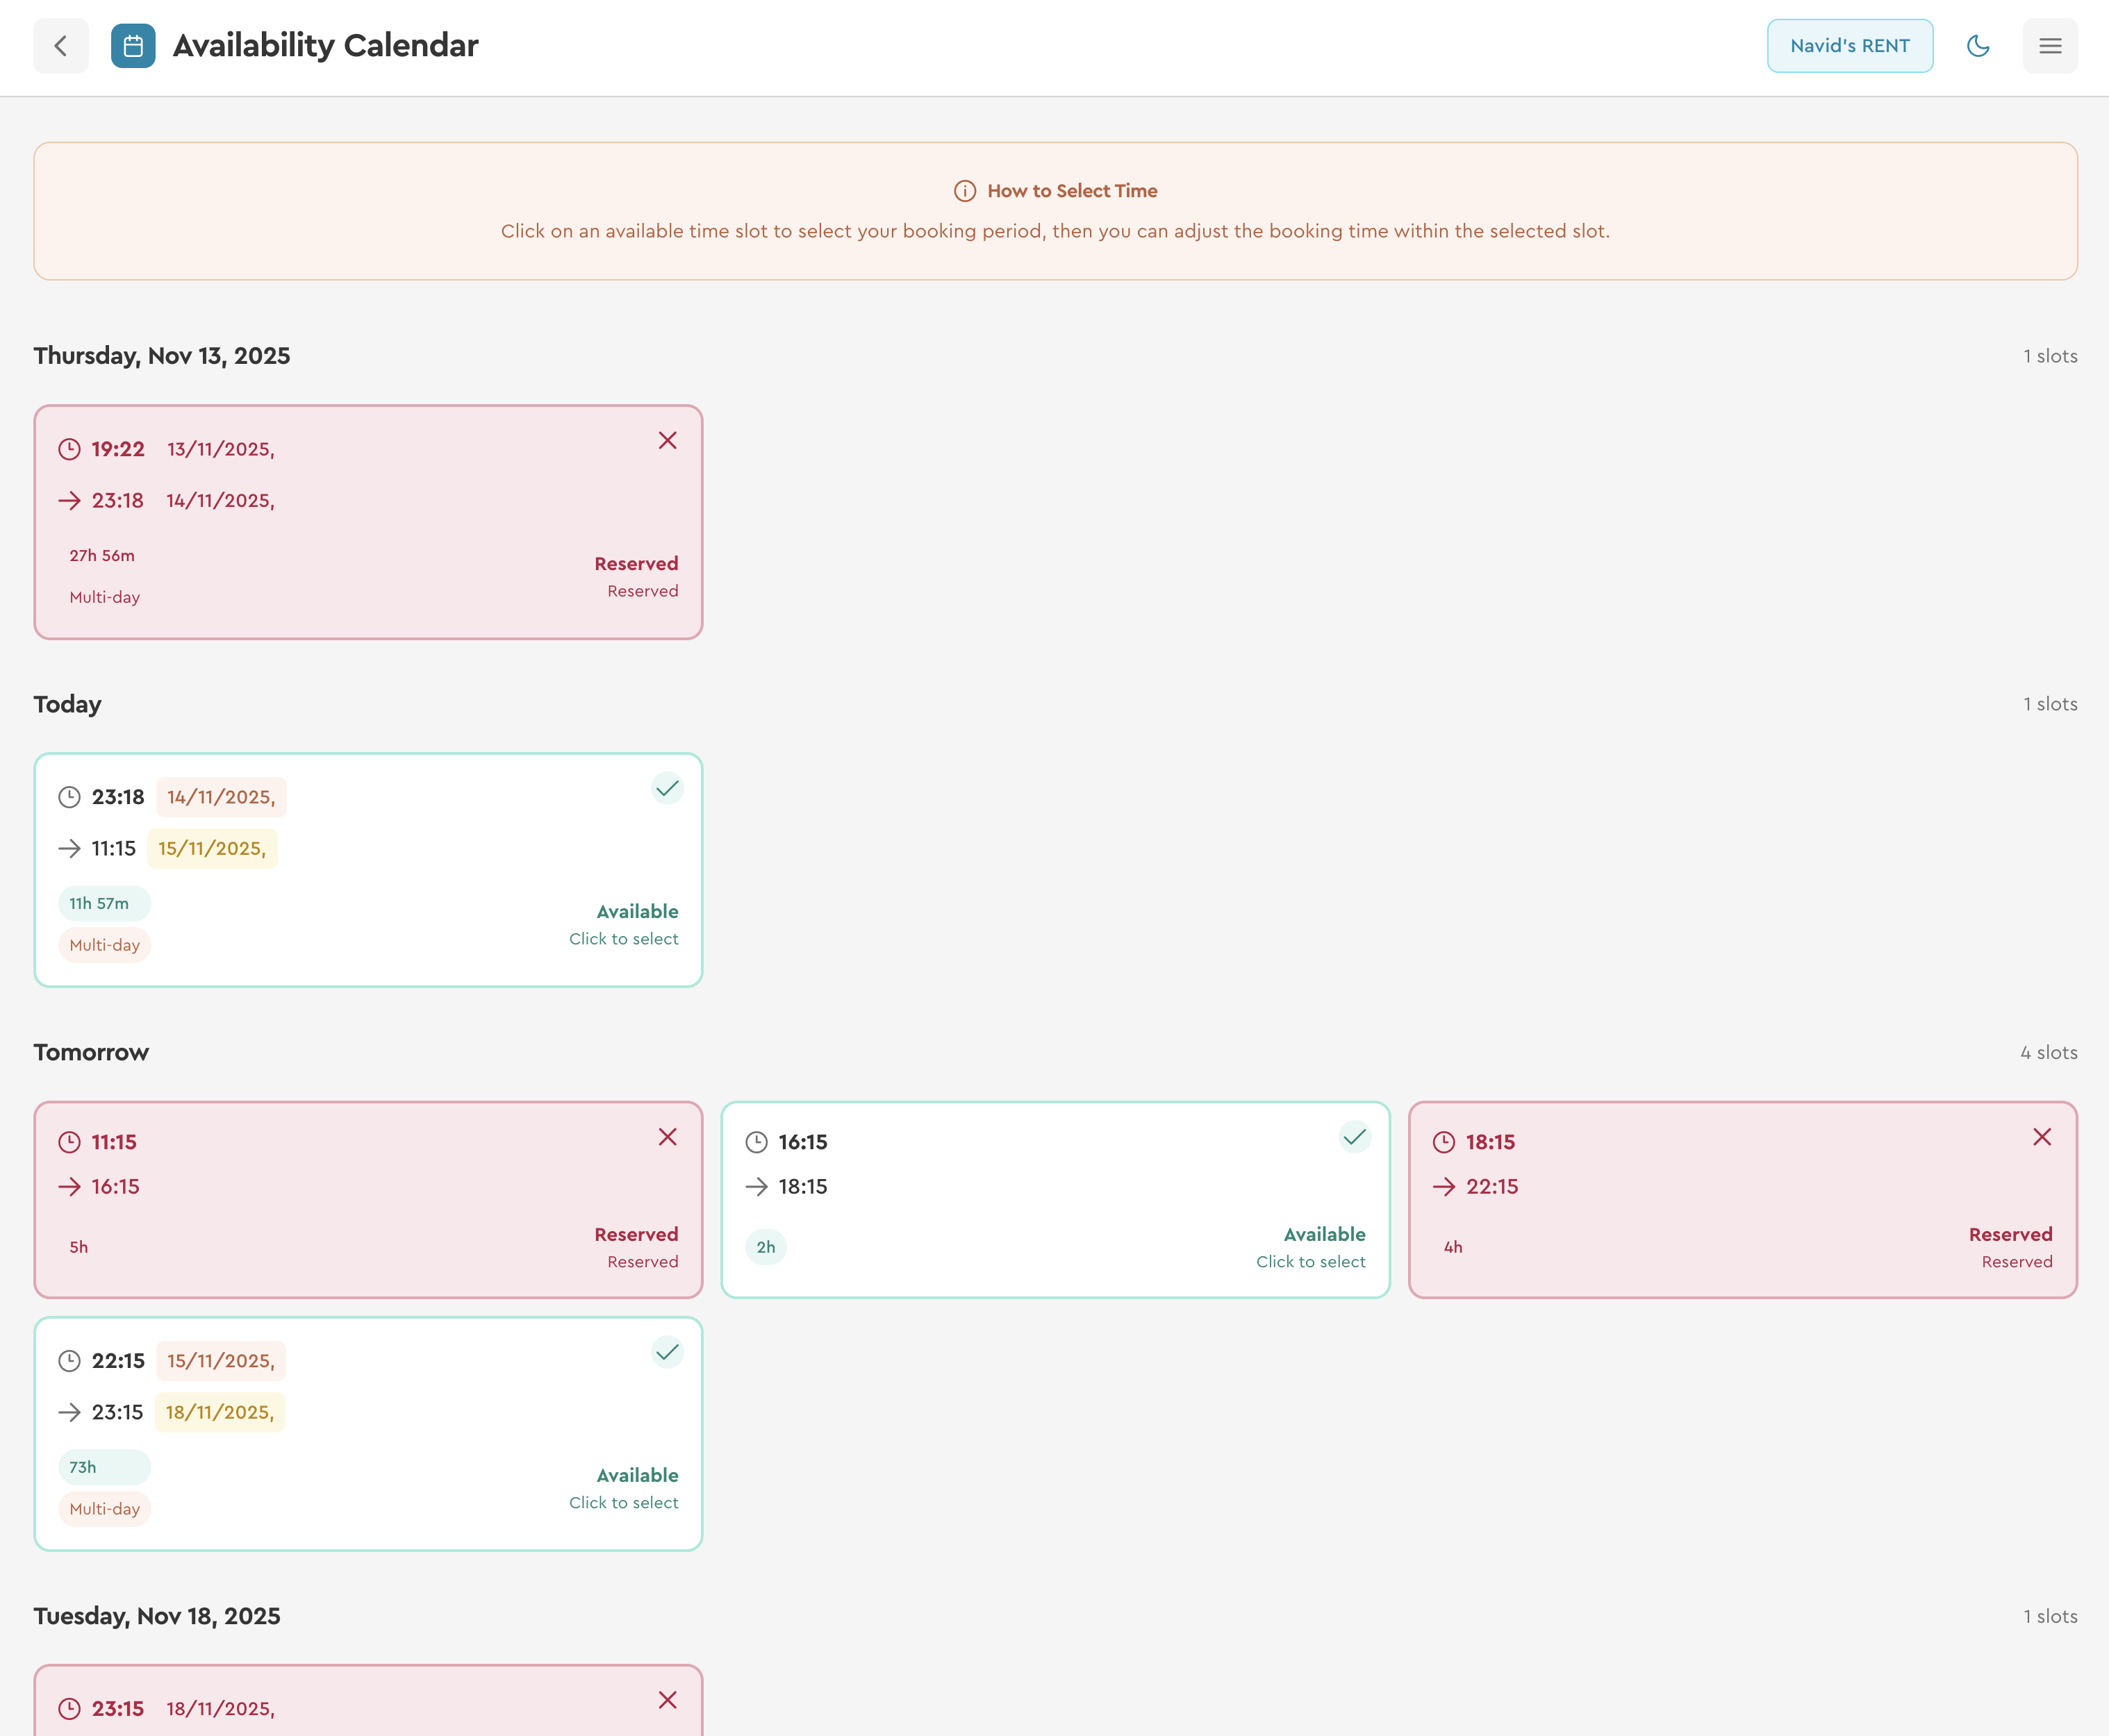This screenshot has width=2109, height=1736.
Task: Click X icon on the 11:15 reserved slot
Action: coord(668,1137)
